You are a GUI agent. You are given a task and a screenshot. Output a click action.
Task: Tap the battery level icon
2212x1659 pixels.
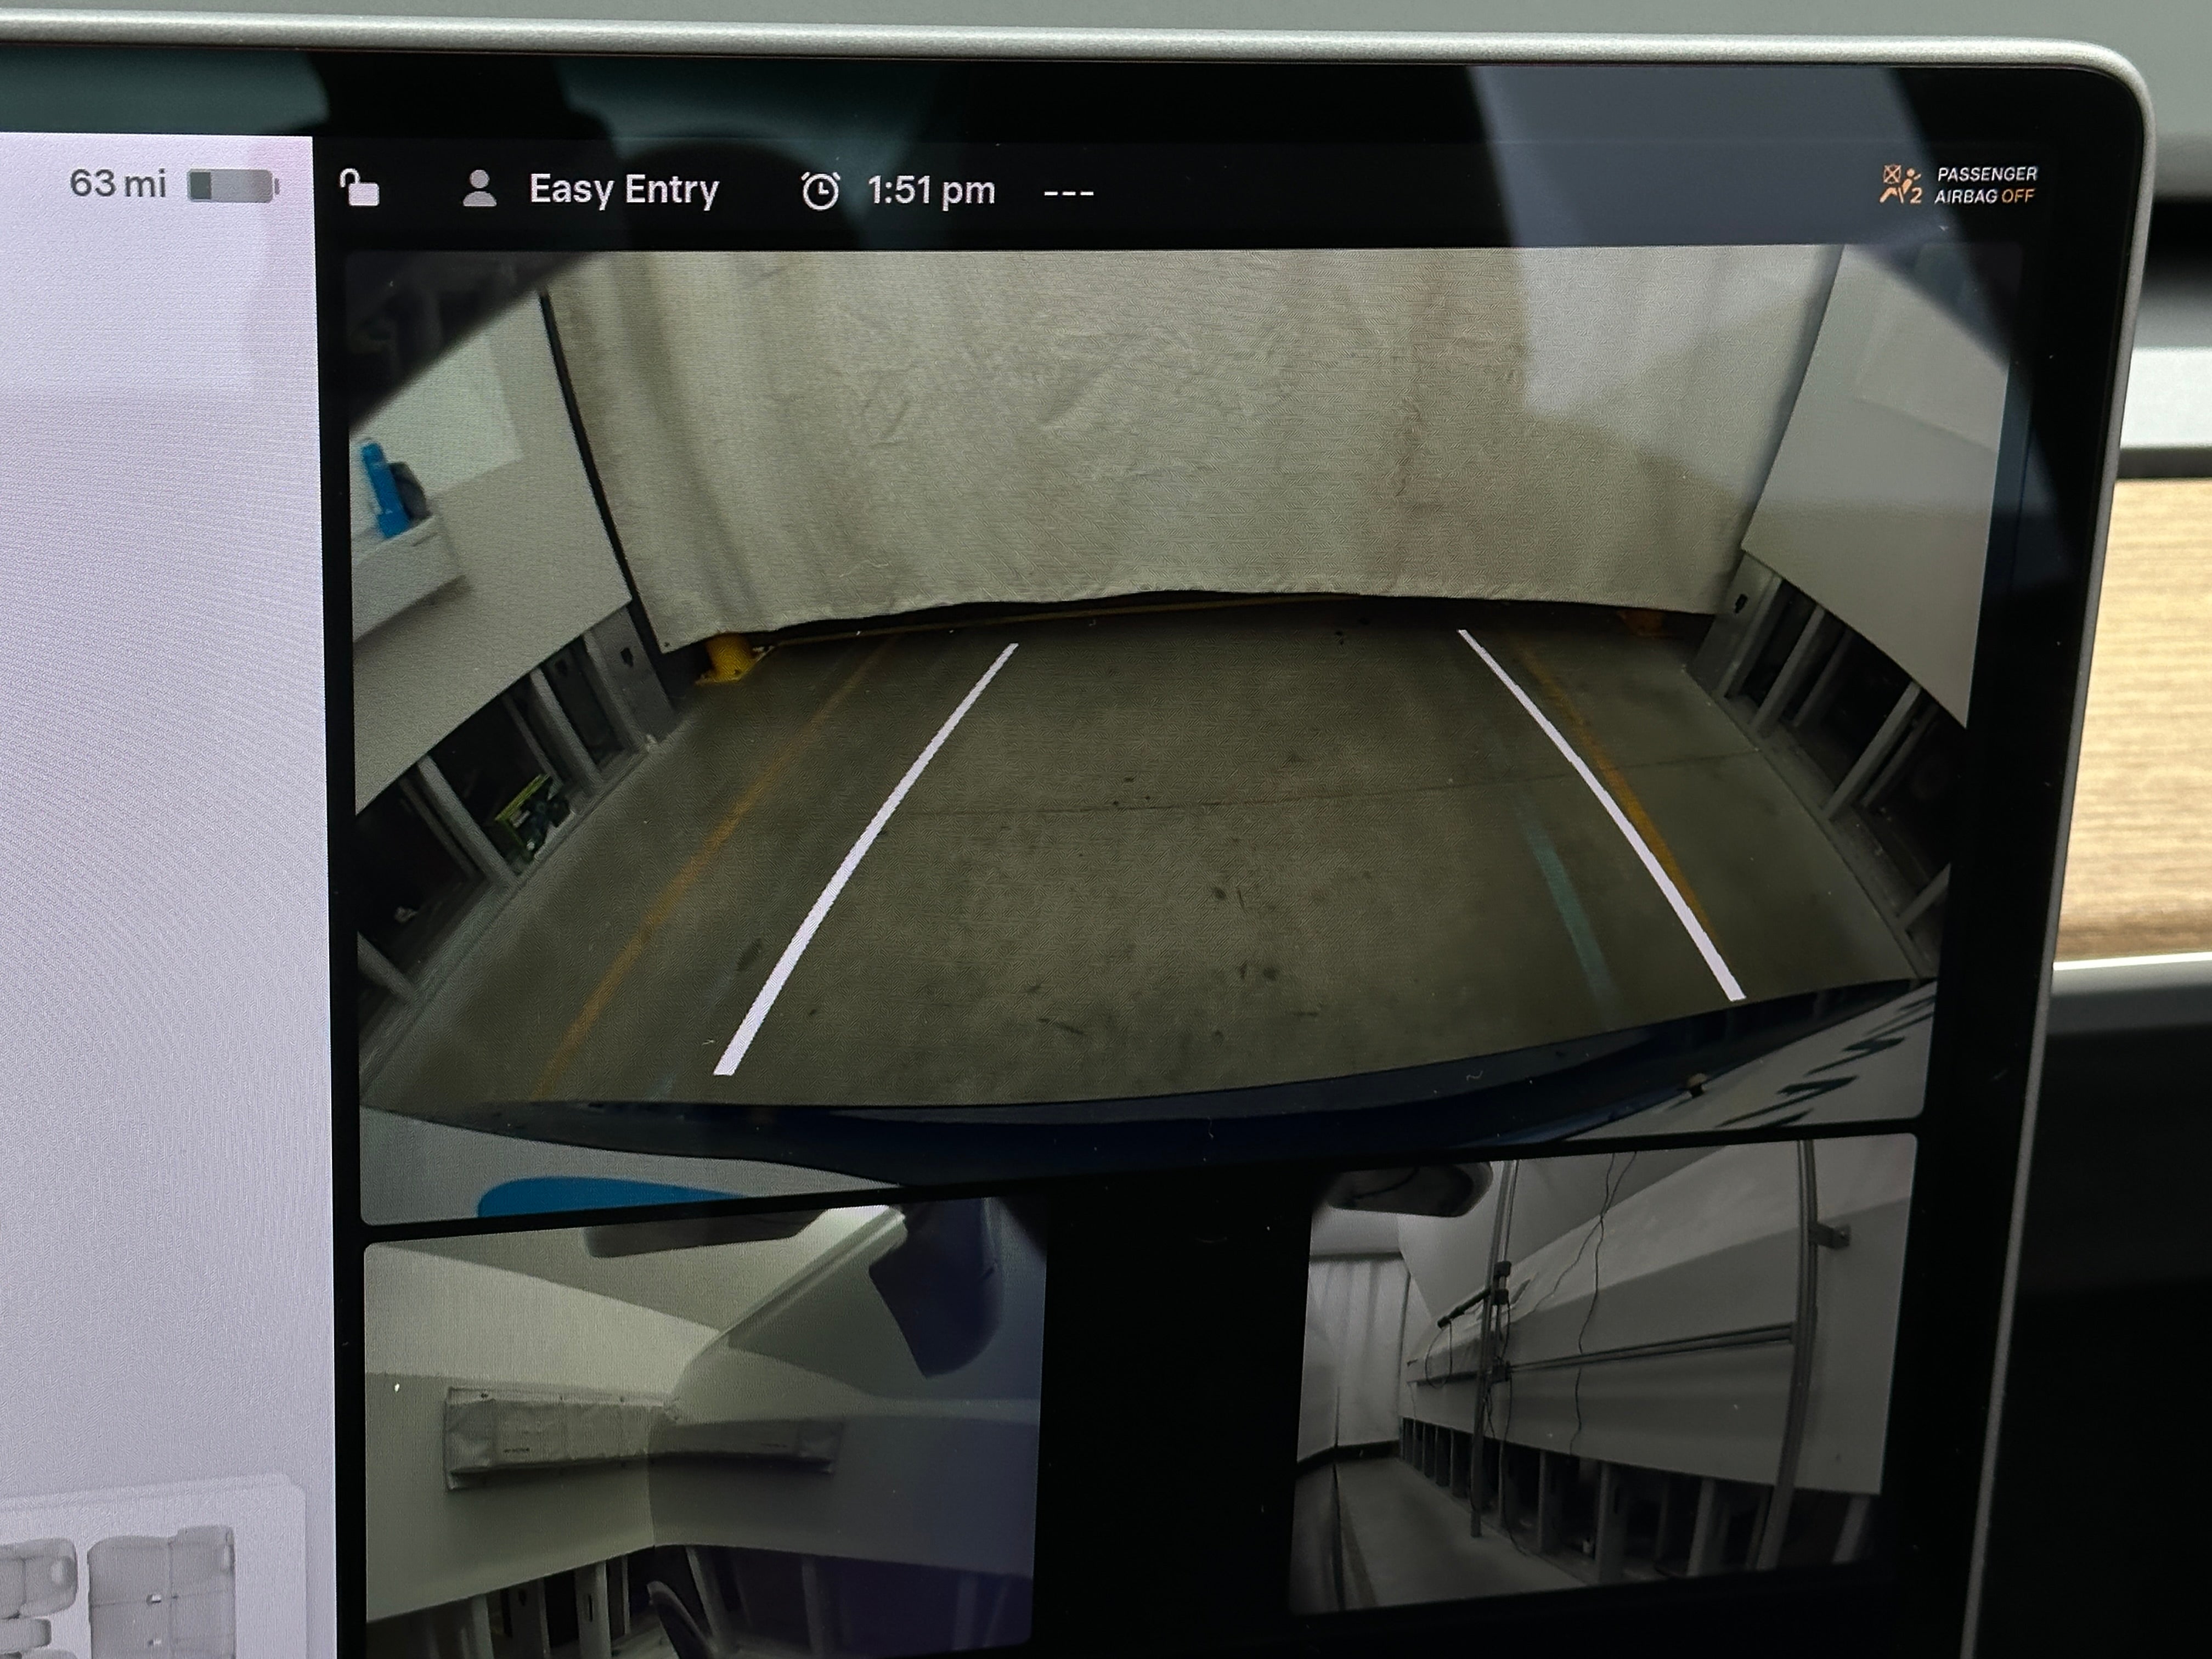(x=233, y=186)
